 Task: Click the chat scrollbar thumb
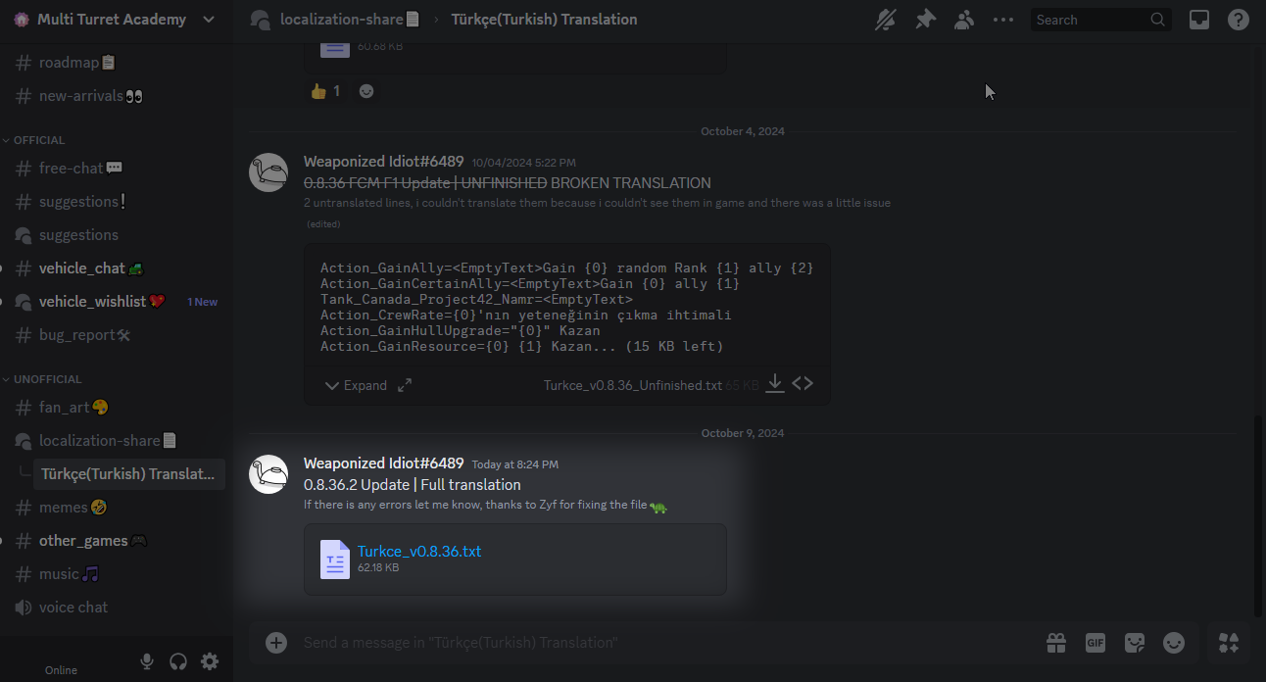tap(1258, 515)
